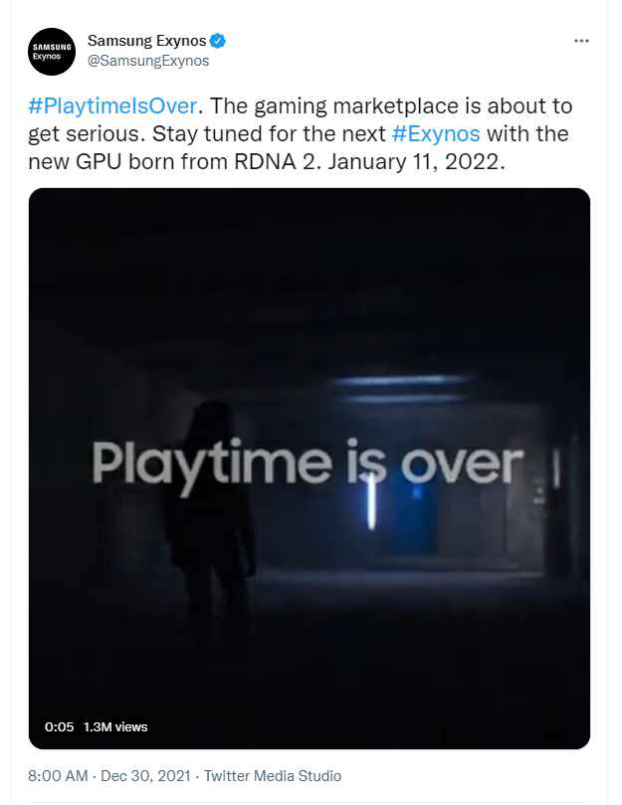Click the "gaming marketplace" phrase in the tweet
This screenshot has height=805, width=622.
[344, 105]
